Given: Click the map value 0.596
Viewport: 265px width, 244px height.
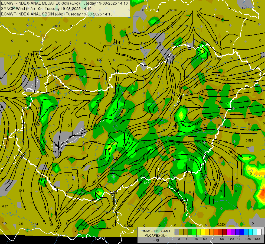Looking at the screenshot, I should [x=250, y=140].
